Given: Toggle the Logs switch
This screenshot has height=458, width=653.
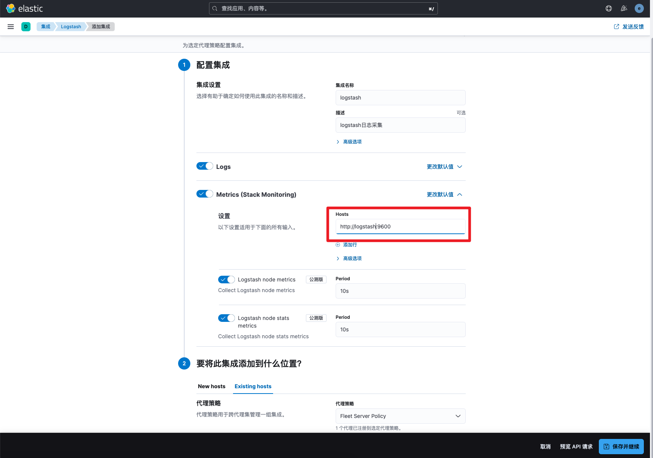Looking at the screenshot, I should click(x=205, y=166).
